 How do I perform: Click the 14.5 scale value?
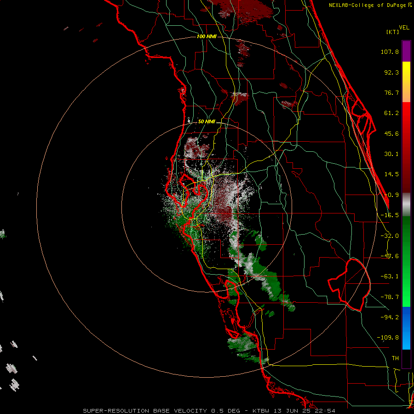click(x=391, y=174)
